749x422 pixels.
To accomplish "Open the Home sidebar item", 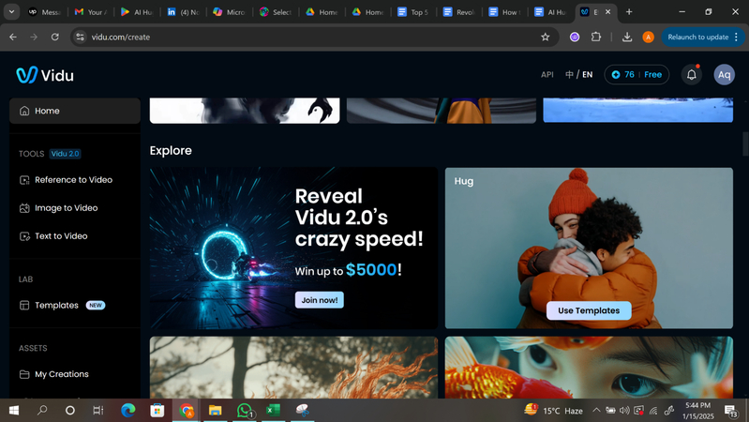I will [75, 111].
